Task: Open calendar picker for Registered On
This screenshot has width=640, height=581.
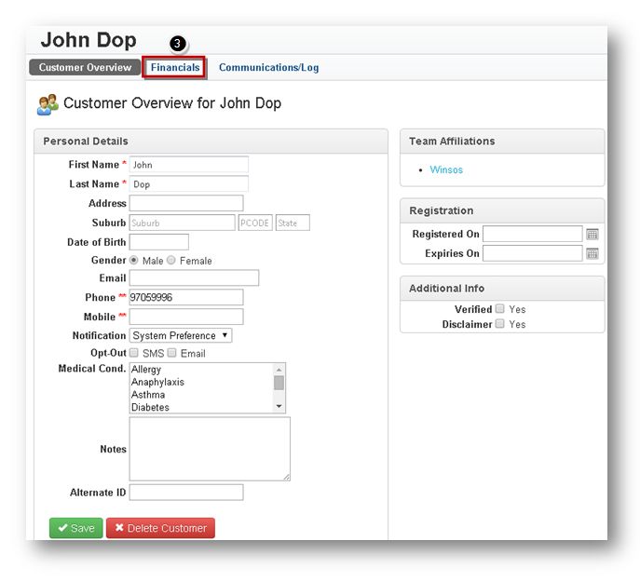Action: [592, 235]
